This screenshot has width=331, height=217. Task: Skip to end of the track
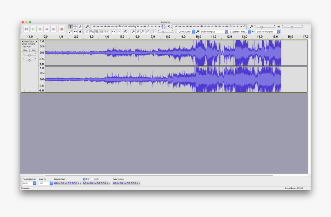(x=53, y=29)
